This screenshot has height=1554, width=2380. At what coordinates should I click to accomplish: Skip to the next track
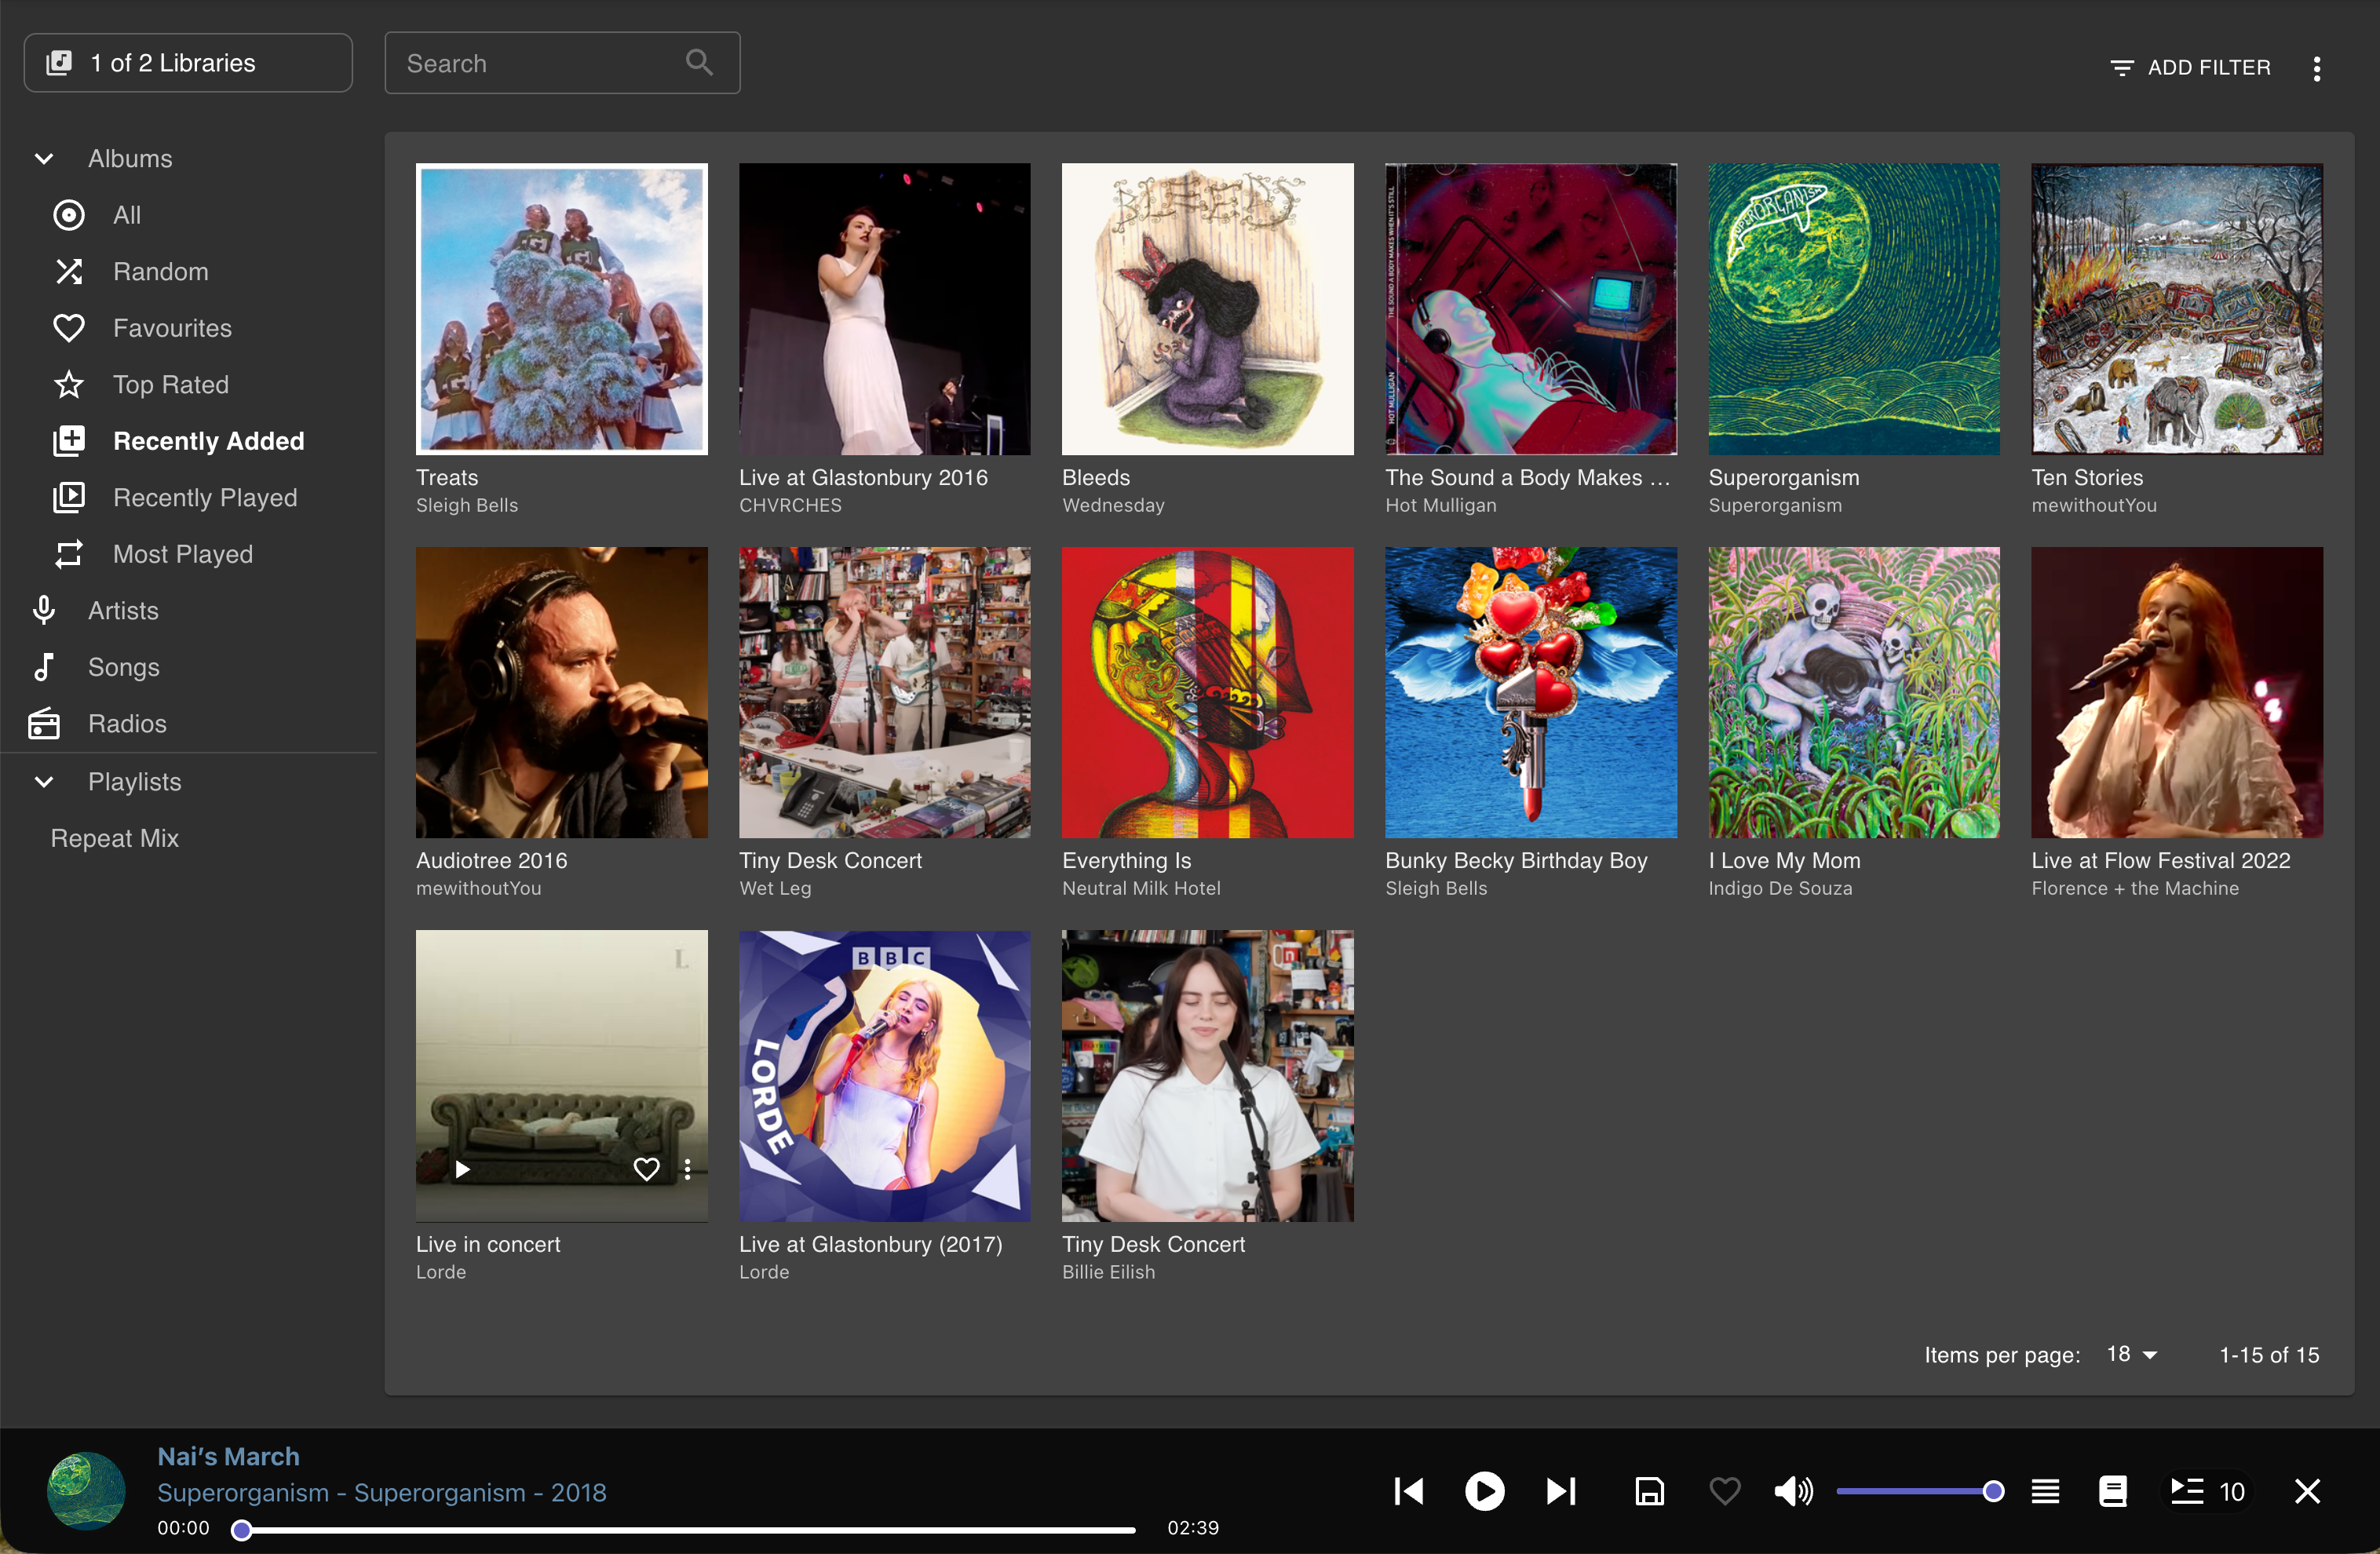point(1560,1491)
